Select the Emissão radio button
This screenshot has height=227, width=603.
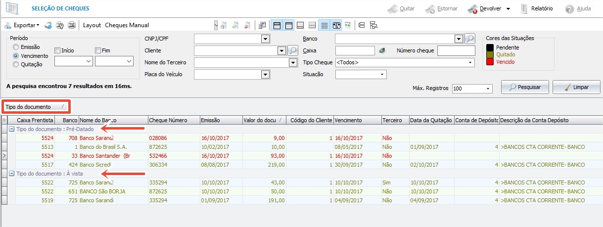coord(16,47)
